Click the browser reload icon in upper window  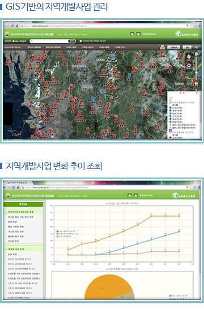pyautogui.click(x=12, y=26)
